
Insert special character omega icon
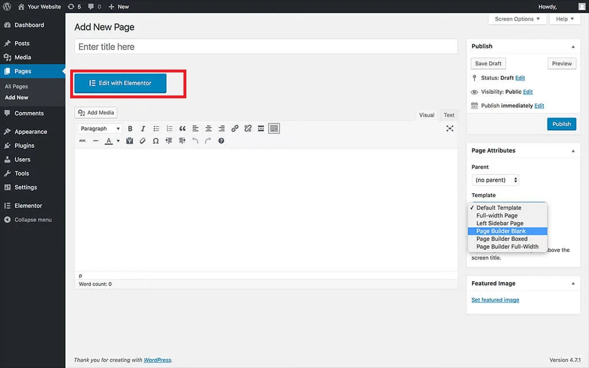point(155,141)
